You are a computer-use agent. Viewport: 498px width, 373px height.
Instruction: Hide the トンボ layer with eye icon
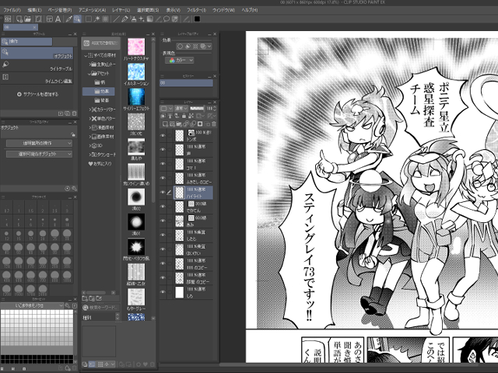coord(163,134)
